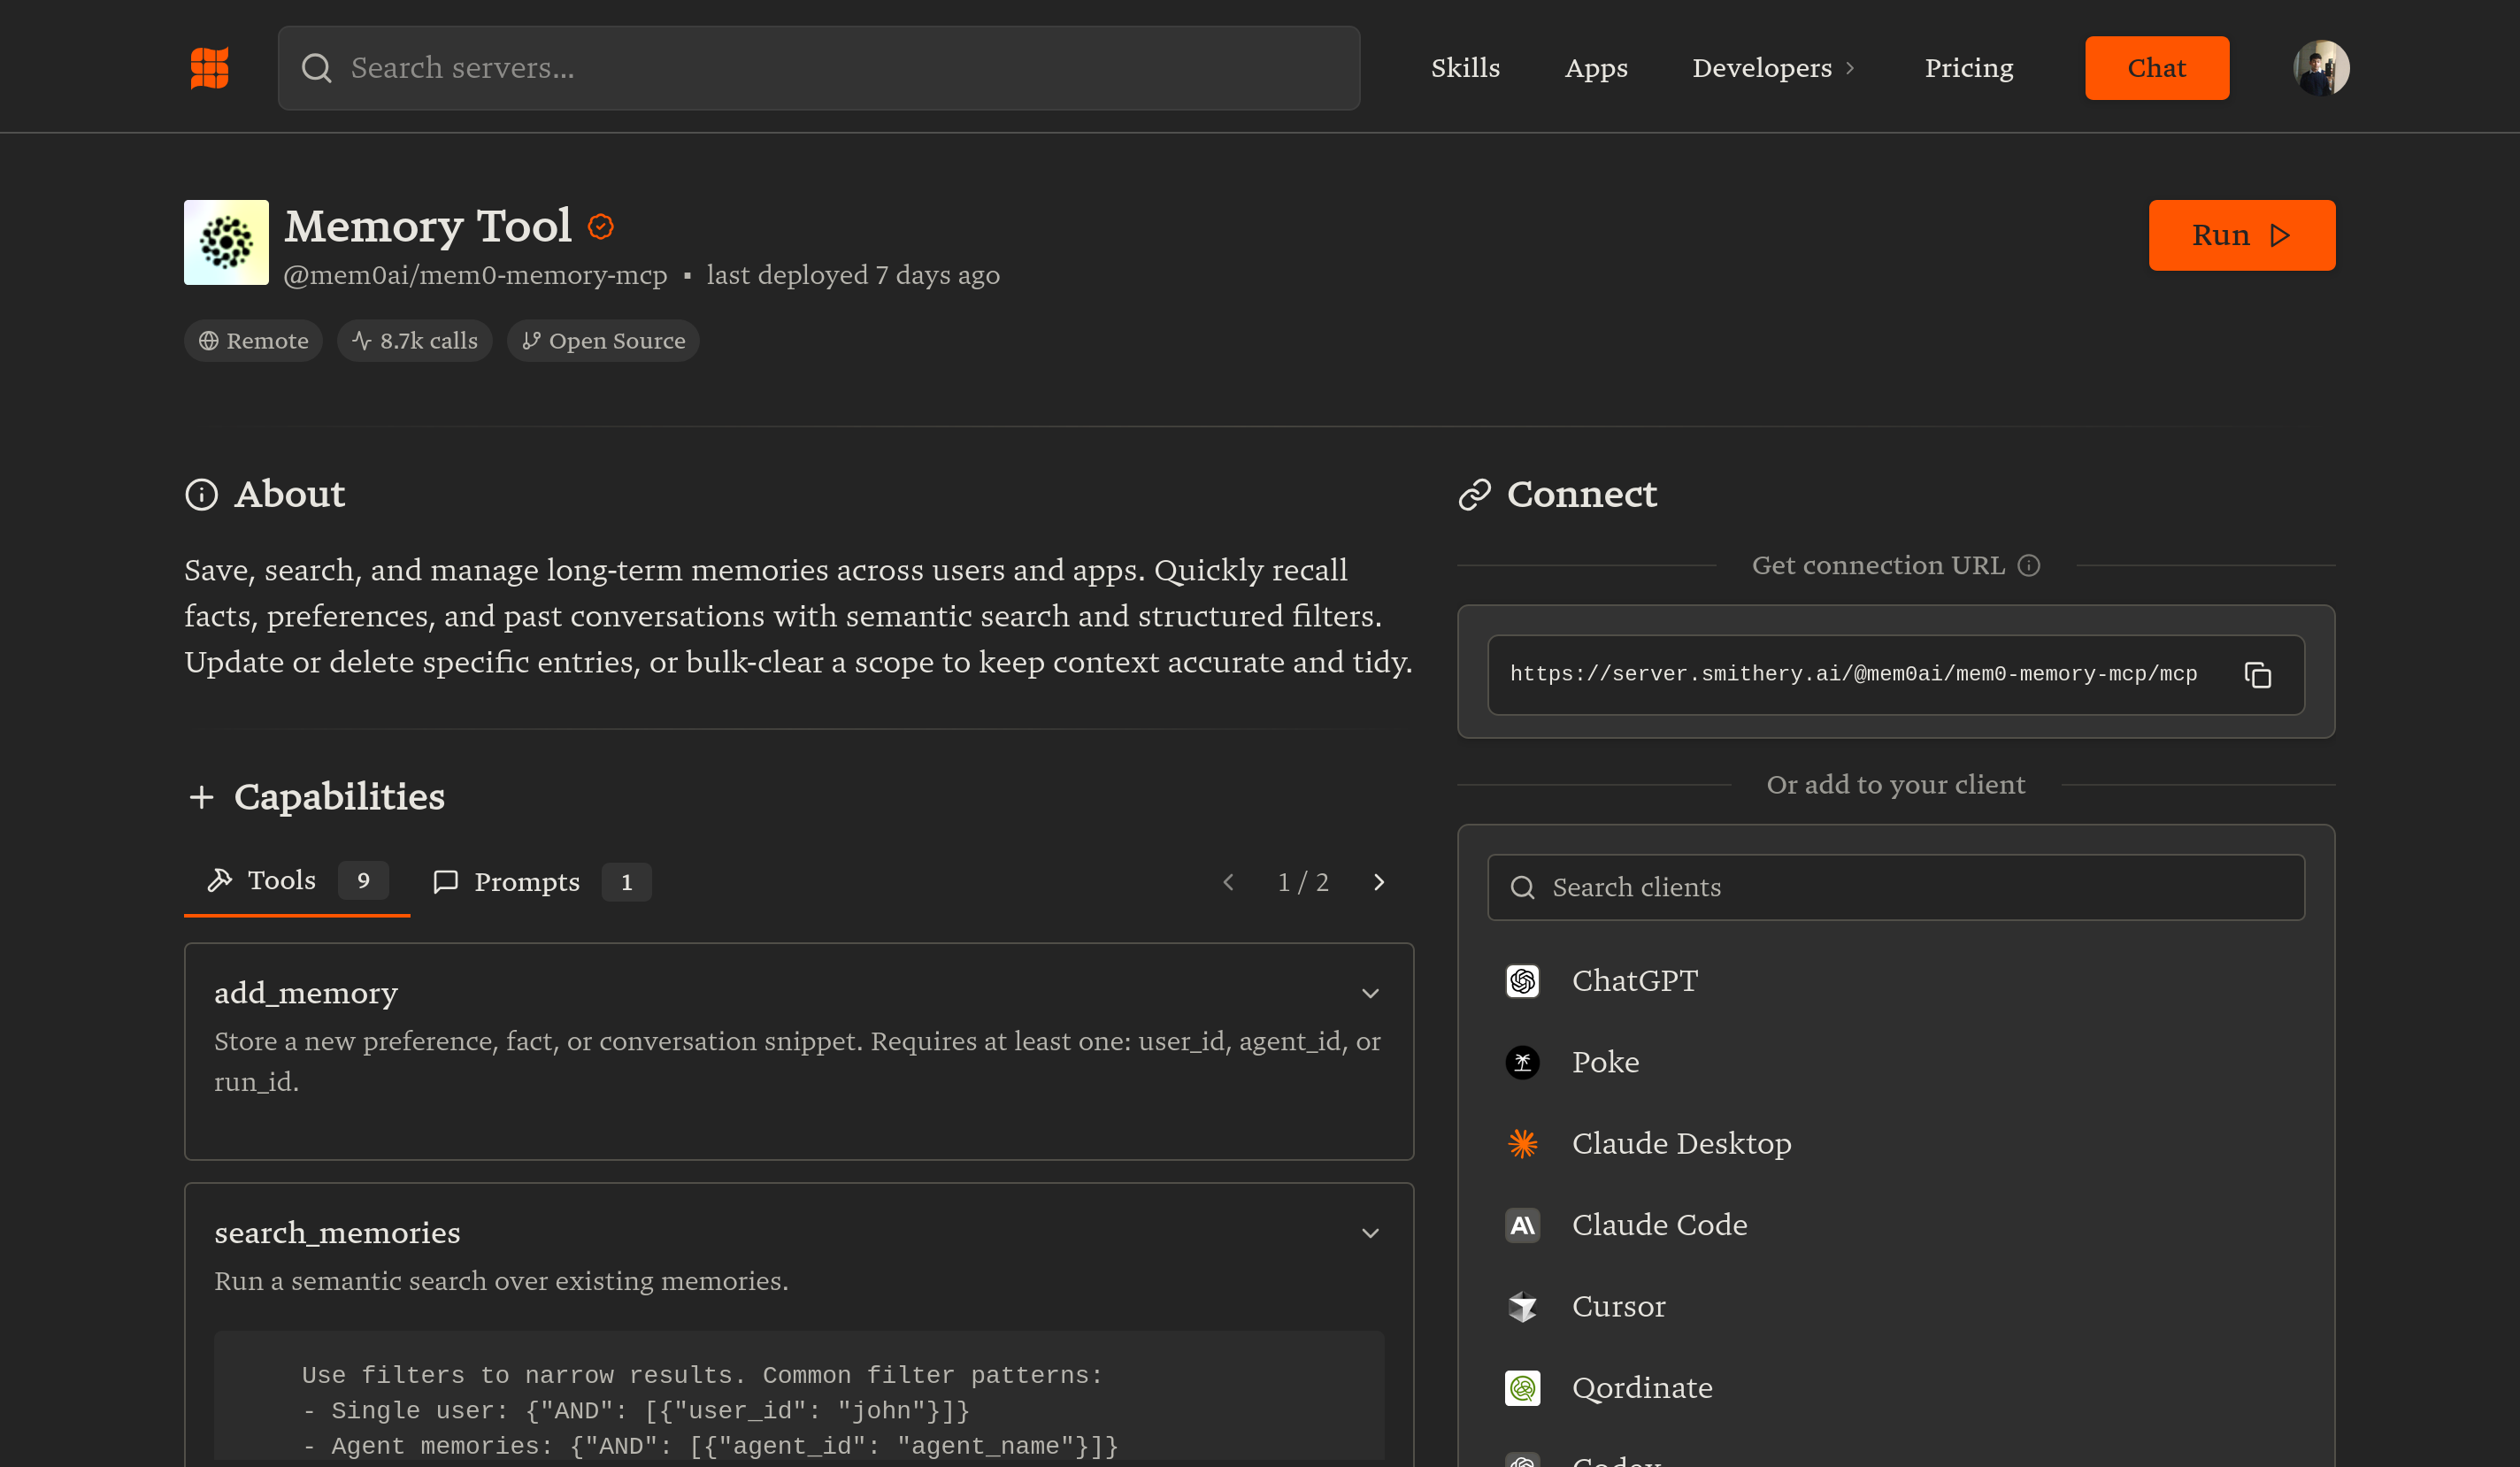
Task: Click the Smithery logo icon
Action: [210, 68]
